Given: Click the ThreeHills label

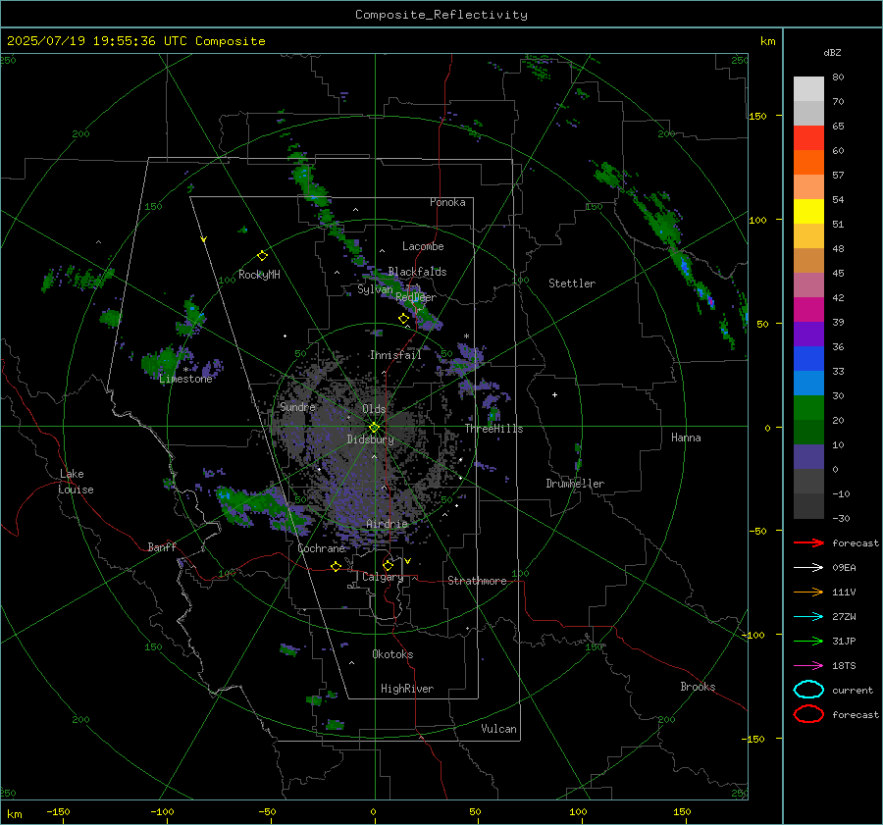Looking at the screenshot, I should pos(493,429).
